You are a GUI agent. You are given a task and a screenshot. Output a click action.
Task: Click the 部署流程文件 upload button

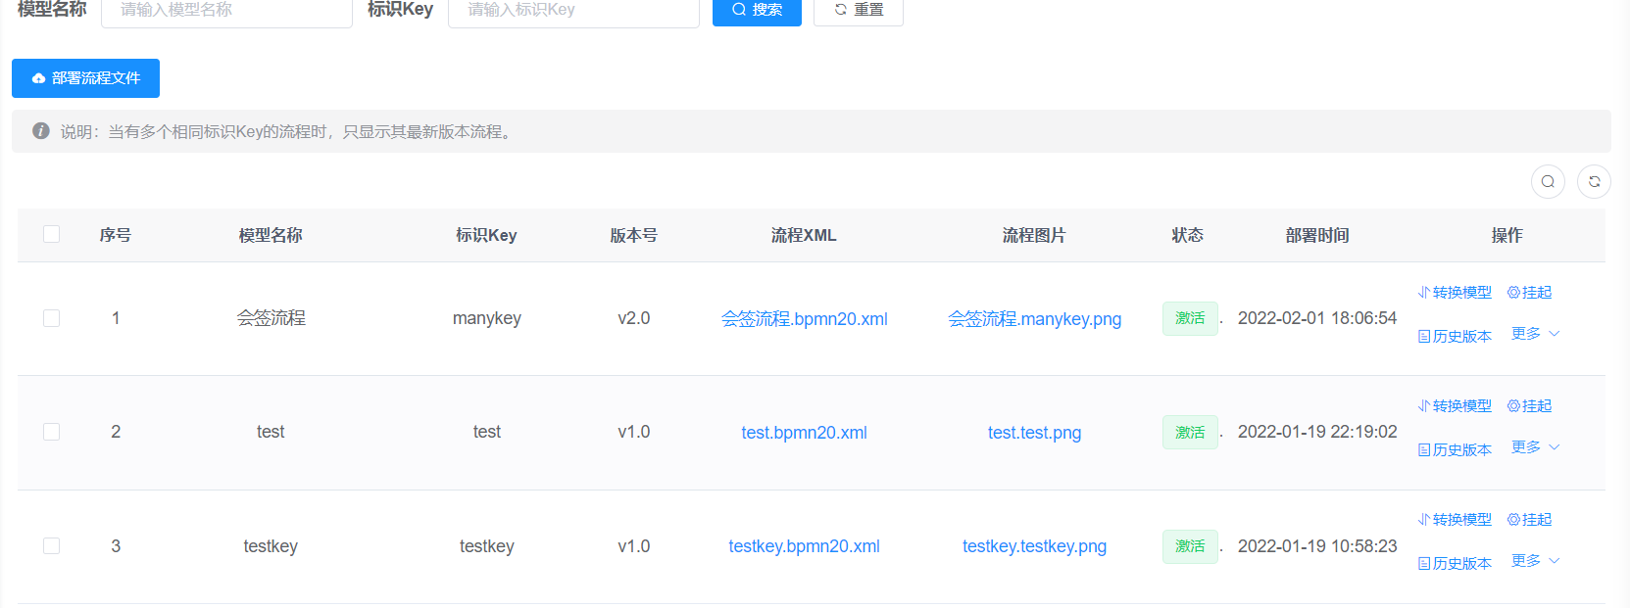[85, 78]
